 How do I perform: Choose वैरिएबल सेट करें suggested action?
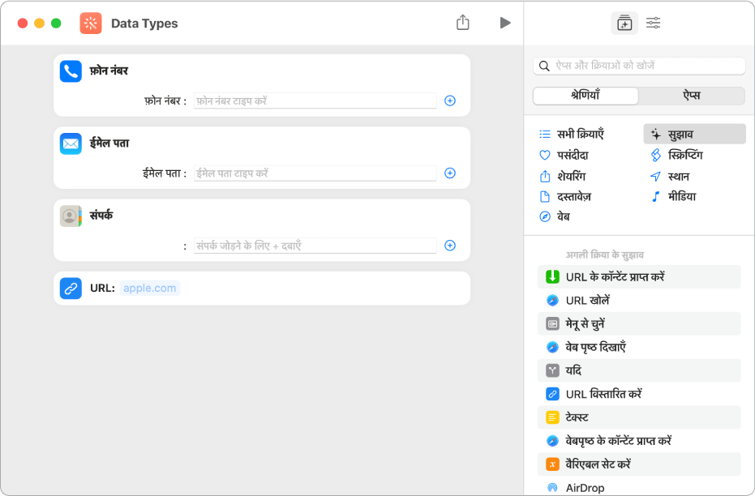tap(639, 464)
